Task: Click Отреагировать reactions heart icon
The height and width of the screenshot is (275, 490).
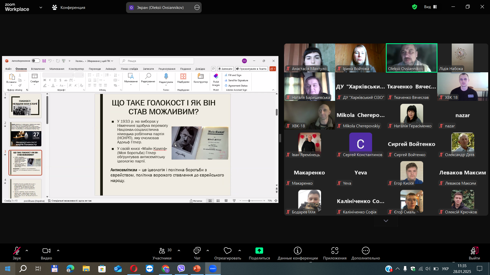Action: tap(227, 251)
